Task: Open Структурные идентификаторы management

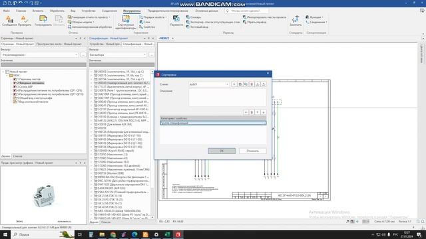Action: pos(126,22)
